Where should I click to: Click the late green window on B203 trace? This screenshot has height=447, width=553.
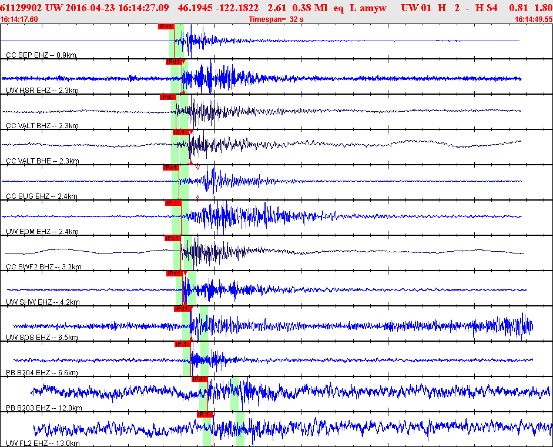coord(234,394)
